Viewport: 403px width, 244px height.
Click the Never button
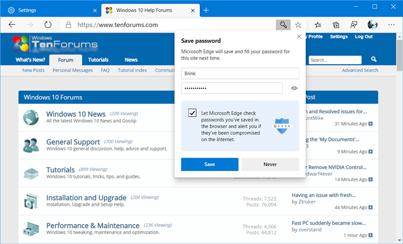coord(270,164)
